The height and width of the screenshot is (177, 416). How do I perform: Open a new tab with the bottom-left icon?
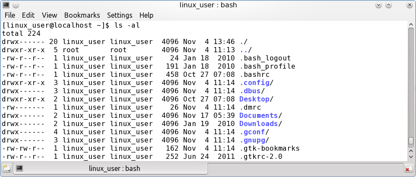coord(6,168)
